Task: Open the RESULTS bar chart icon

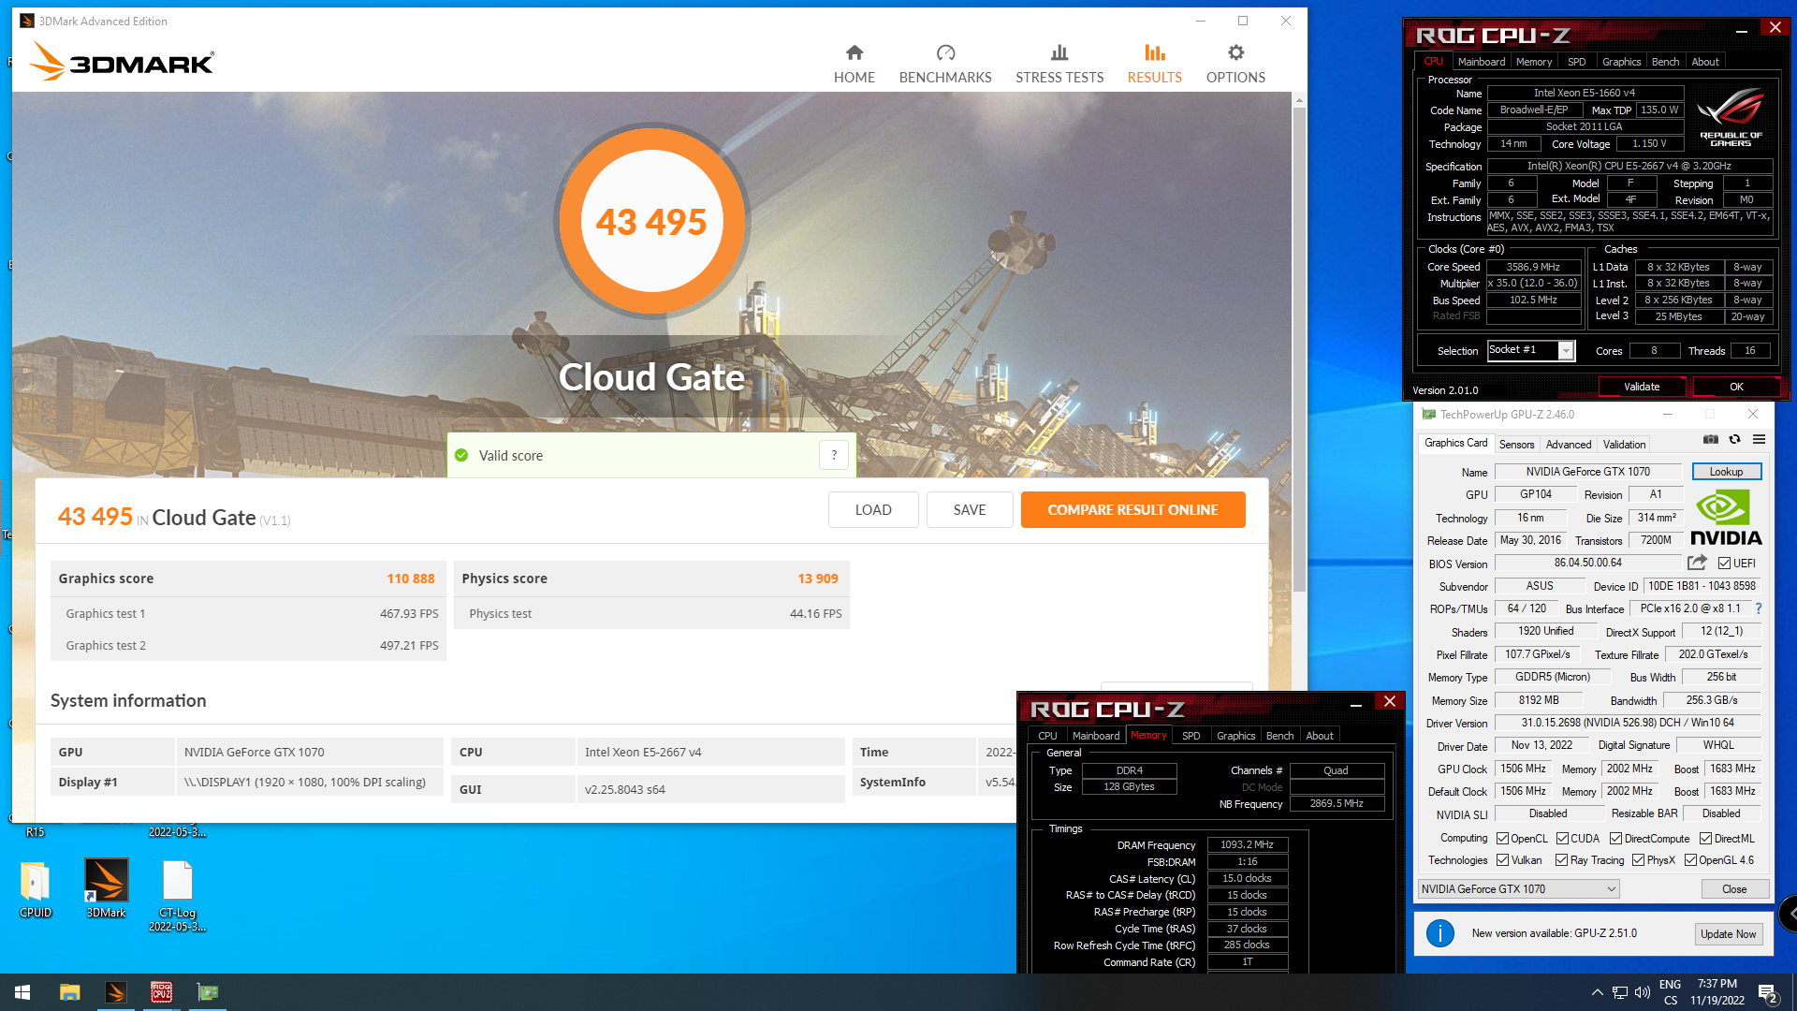Action: (x=1154, y=52)
